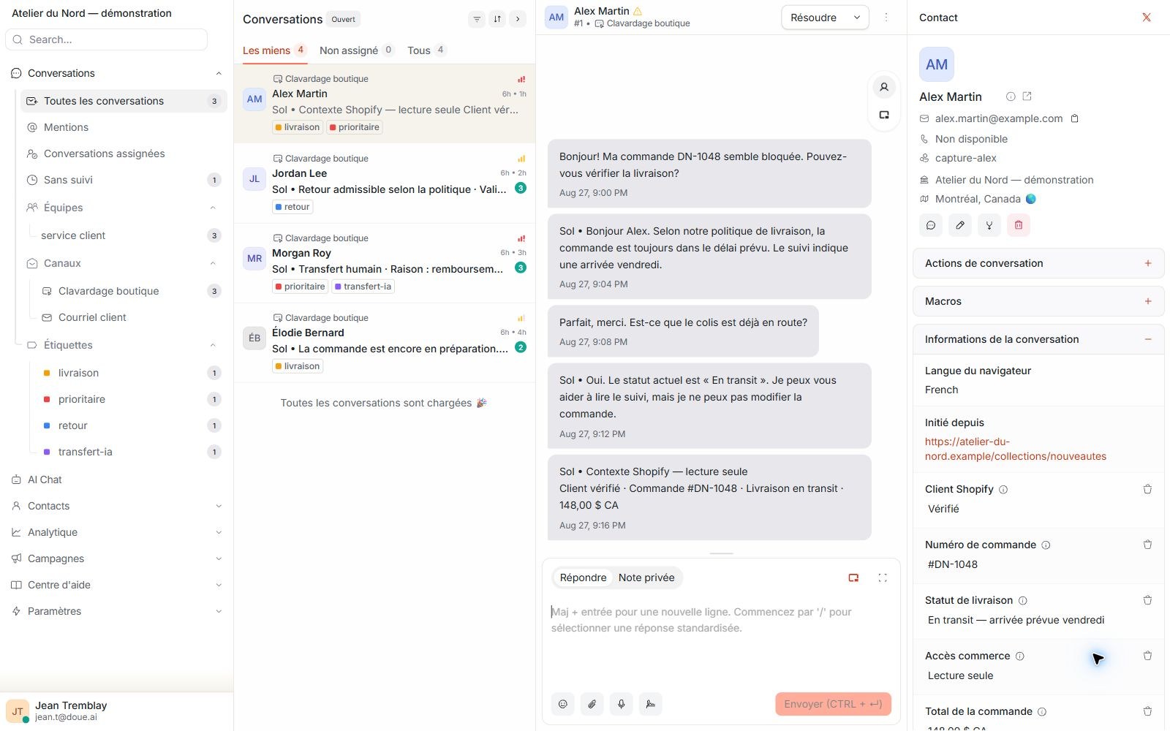Open the Résoudre dropdown arrow
This screenshot has height=731, width=1170.
tap(857, 18)
